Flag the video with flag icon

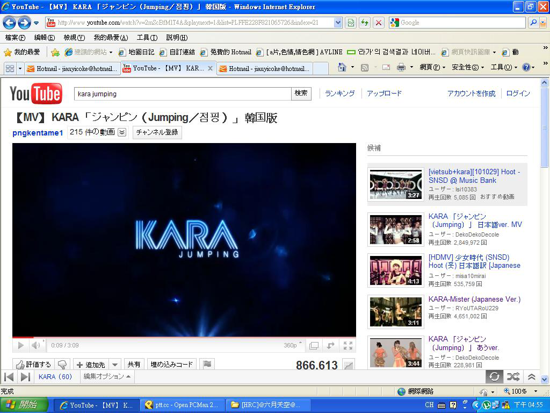[207, 364]
